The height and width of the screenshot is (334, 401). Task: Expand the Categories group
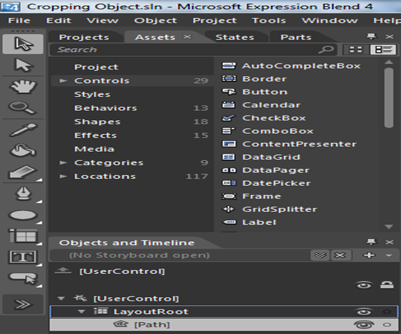click(63, 162)
